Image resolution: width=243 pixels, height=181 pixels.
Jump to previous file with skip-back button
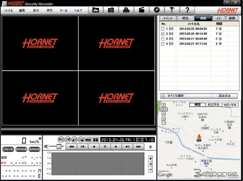83,147
